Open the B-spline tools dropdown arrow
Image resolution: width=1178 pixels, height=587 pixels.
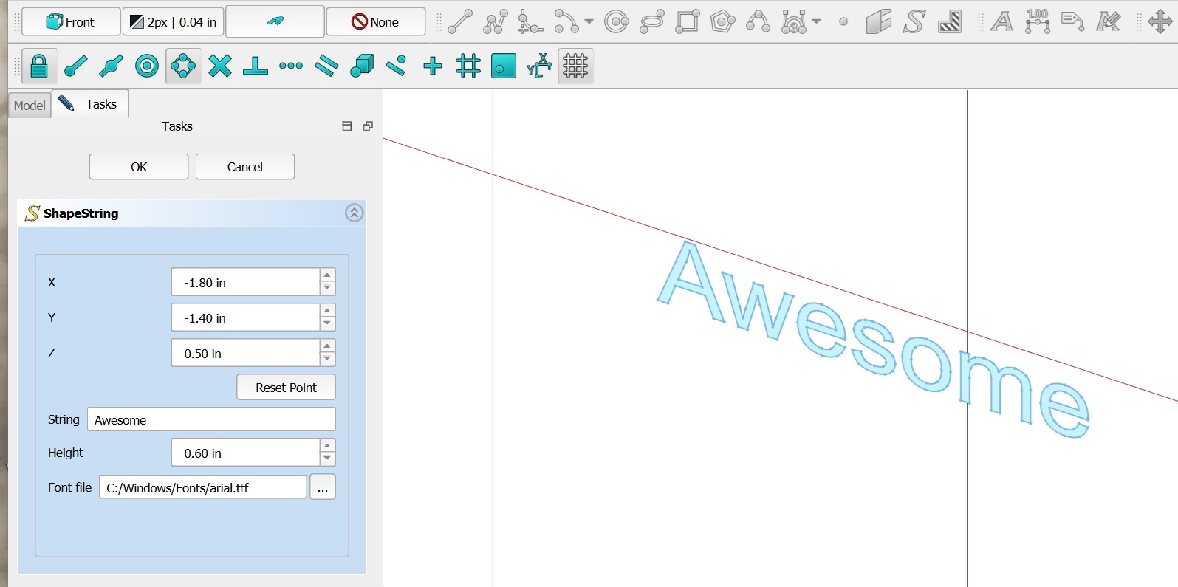(816, 22)
